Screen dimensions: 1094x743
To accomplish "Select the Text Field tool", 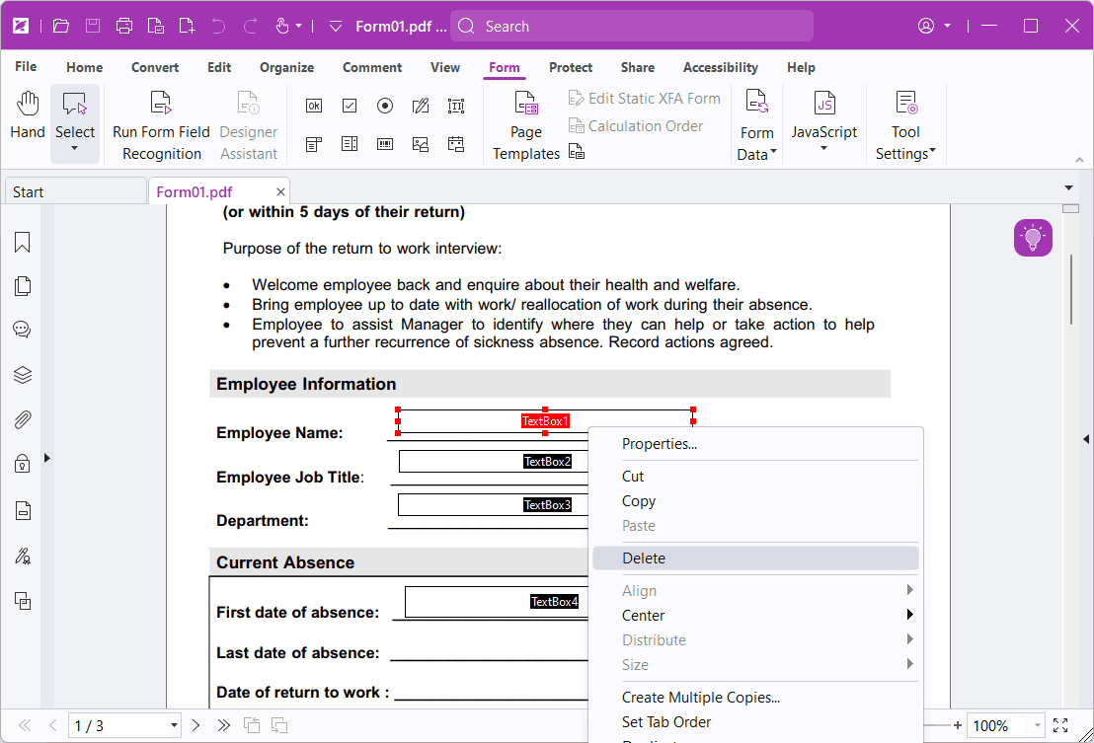I will pos(455,105).
